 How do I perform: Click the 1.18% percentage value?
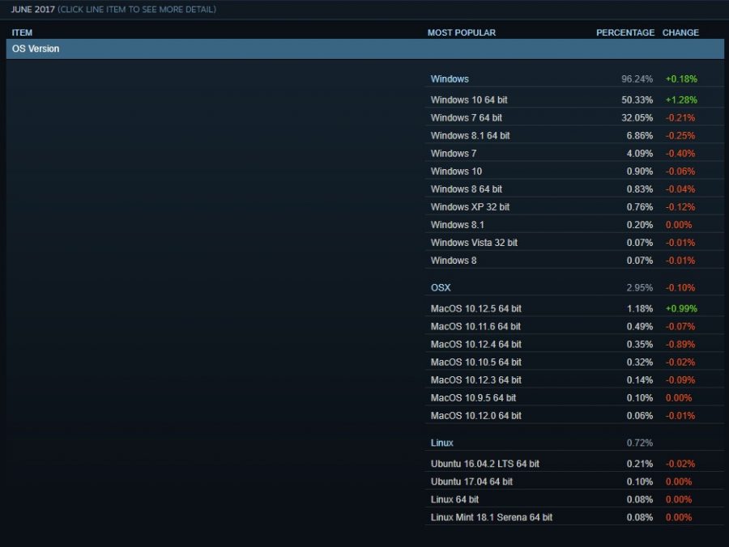click(639, 308)
